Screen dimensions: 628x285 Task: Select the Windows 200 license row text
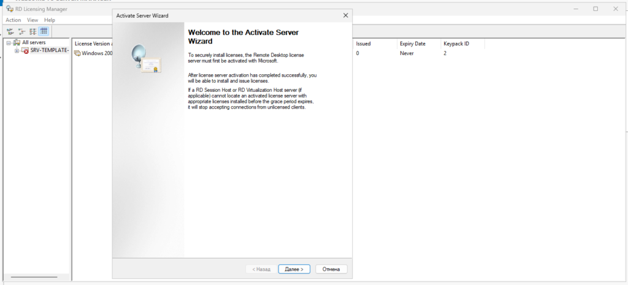coord(98,53)
